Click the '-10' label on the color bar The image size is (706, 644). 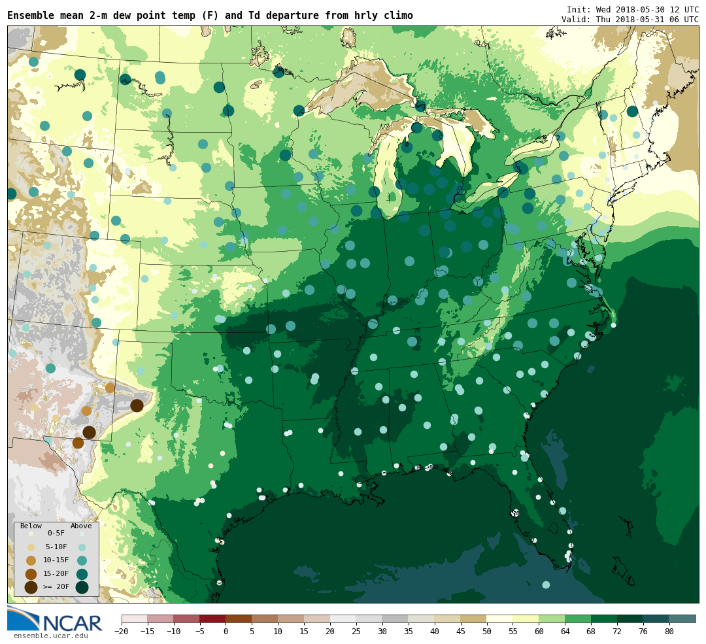tap(174, 632)
